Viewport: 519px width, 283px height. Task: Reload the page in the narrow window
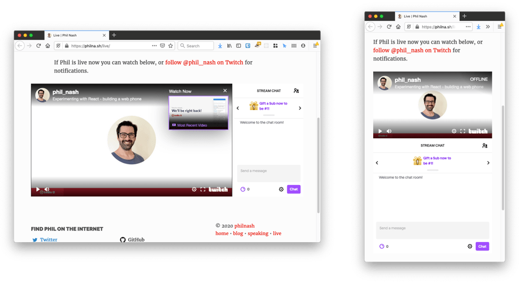(389, 27)
